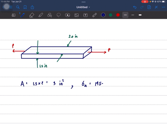This screenshot has width=167, height=125.
Task: Select the Laser pointer tool
Action: click(95, 15)
